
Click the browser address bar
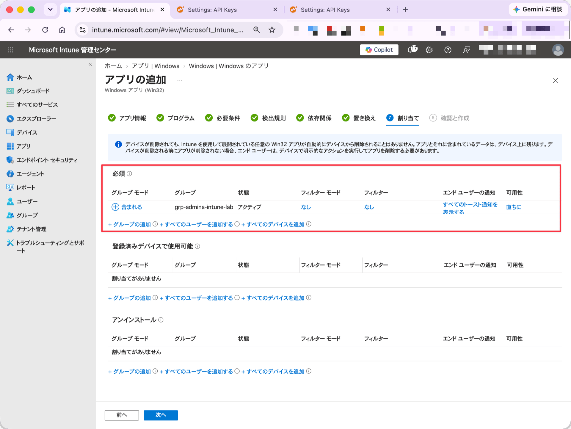(167, 30)
